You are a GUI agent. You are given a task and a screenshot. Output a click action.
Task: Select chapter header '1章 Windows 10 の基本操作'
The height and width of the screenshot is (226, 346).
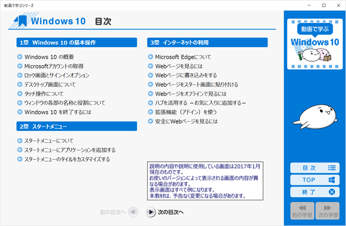click(77, 43)
